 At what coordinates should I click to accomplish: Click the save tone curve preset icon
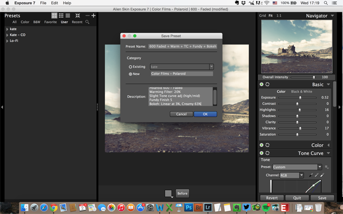[327, 167]
